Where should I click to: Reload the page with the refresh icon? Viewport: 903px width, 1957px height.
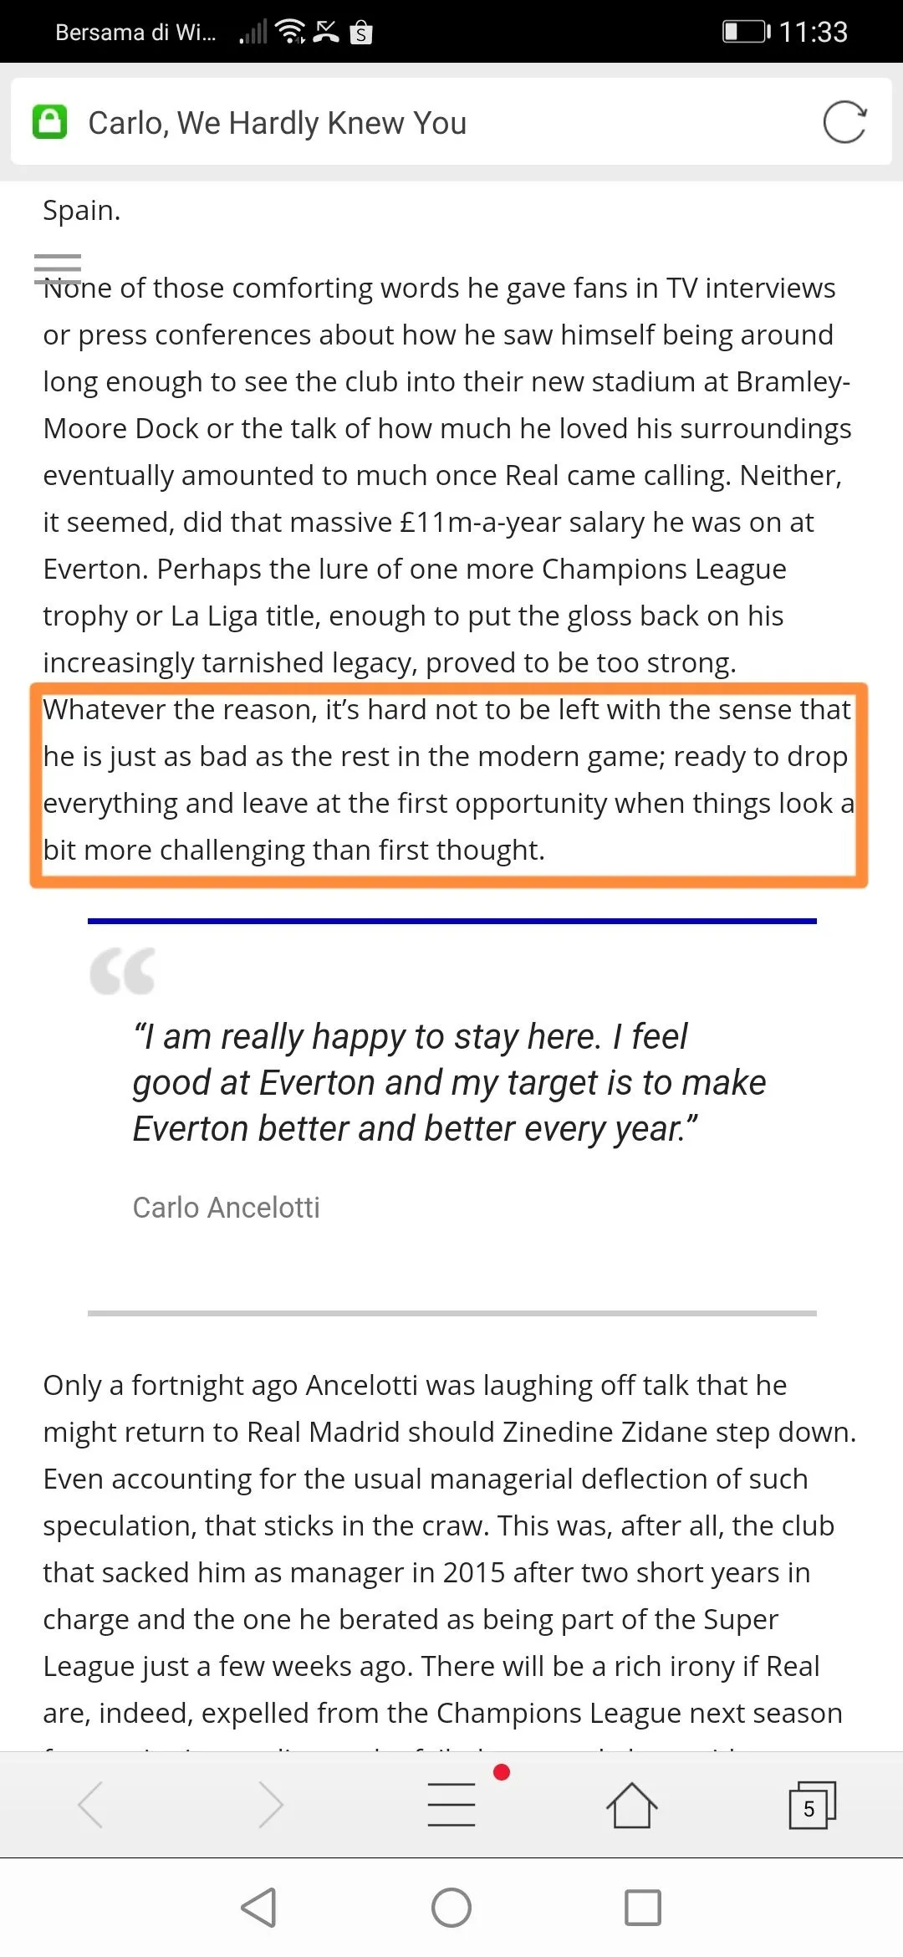pos(844,123)
